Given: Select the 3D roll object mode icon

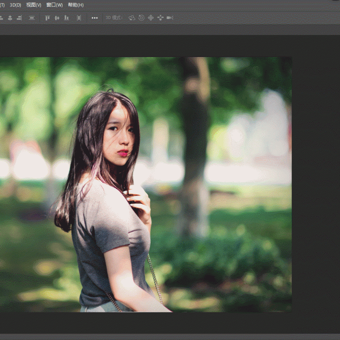Looking at the screenshot, I should pos(141,18).
